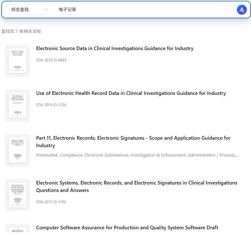251x234 pixels.
Task: Click the 查找到 7 条相关法规 result count
Action: click(x=21, y=31)
